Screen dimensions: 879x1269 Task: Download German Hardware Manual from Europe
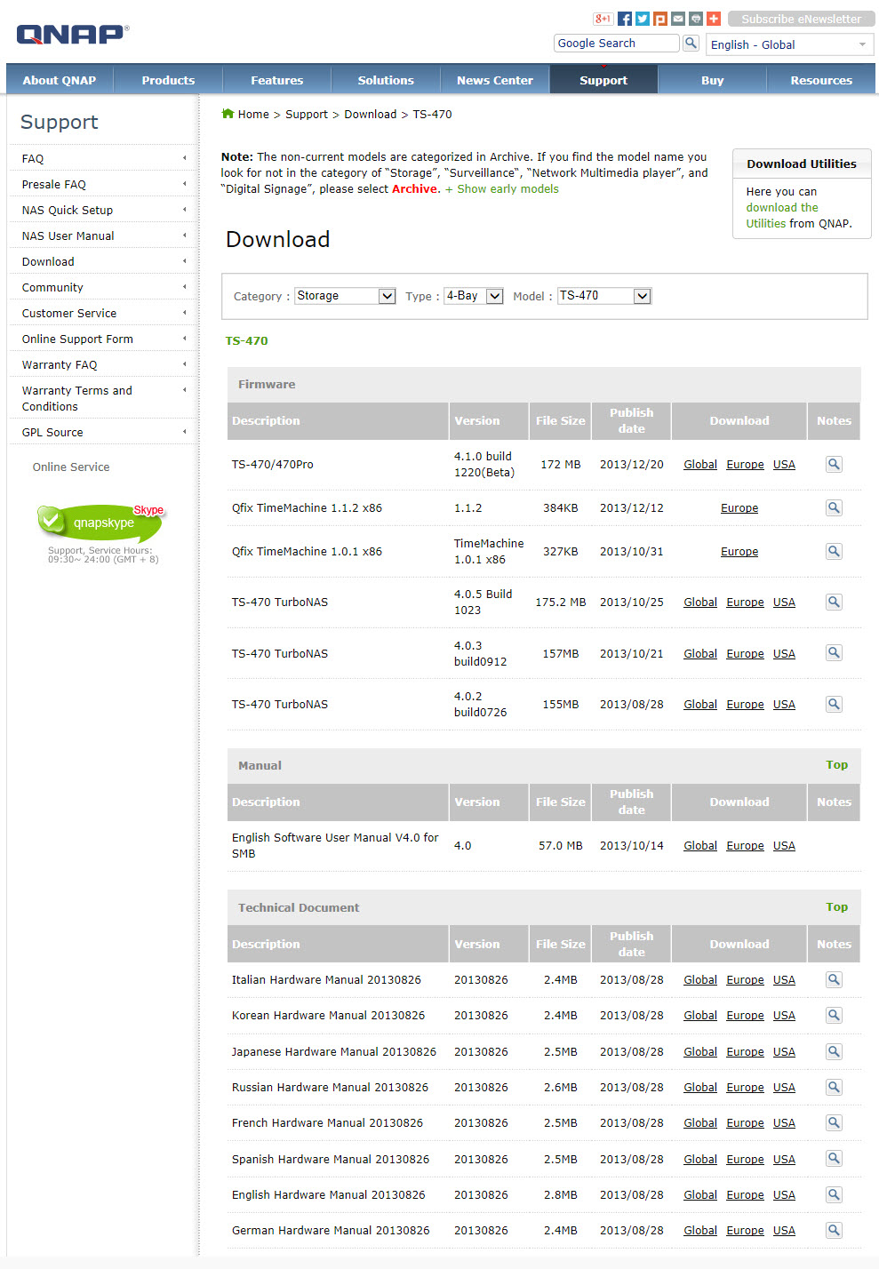[x=745, y=1230]
